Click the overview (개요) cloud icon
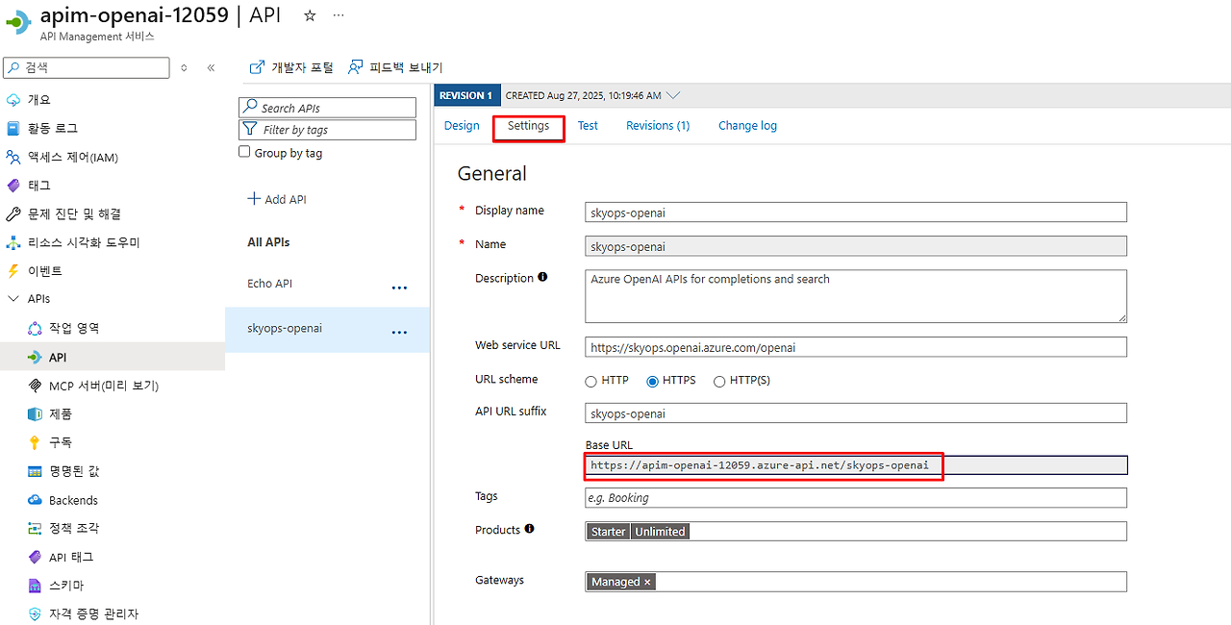 point(13,100)
